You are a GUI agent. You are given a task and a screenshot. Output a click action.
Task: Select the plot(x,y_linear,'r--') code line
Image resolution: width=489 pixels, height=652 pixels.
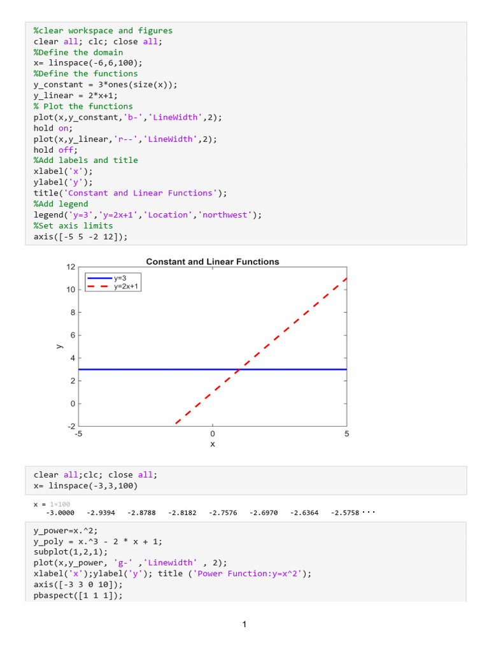click(125, 139)
